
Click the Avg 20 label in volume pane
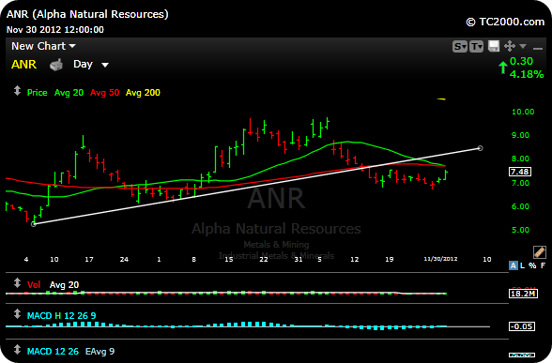64,284
